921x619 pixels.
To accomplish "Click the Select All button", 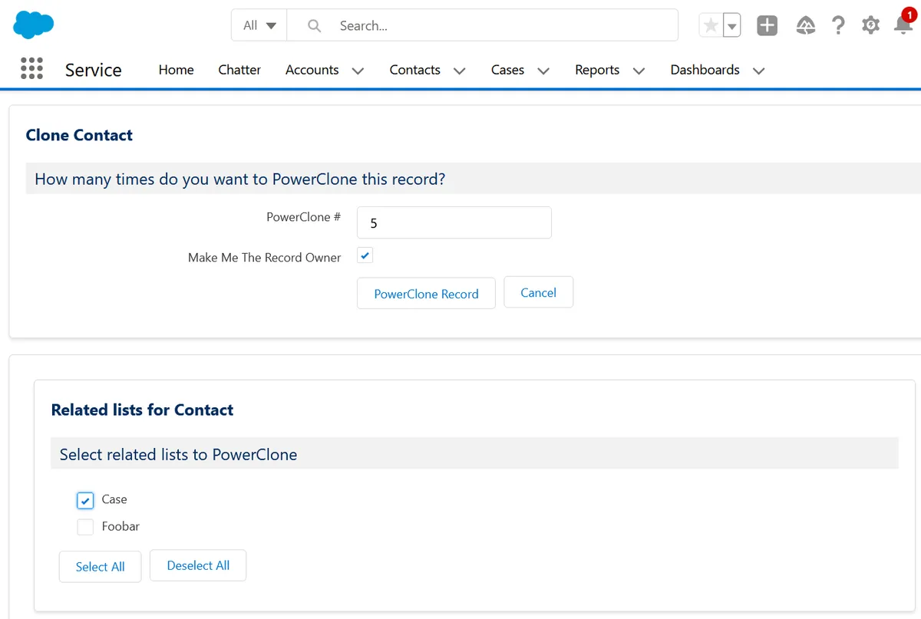I will click(x=100, y=567).
